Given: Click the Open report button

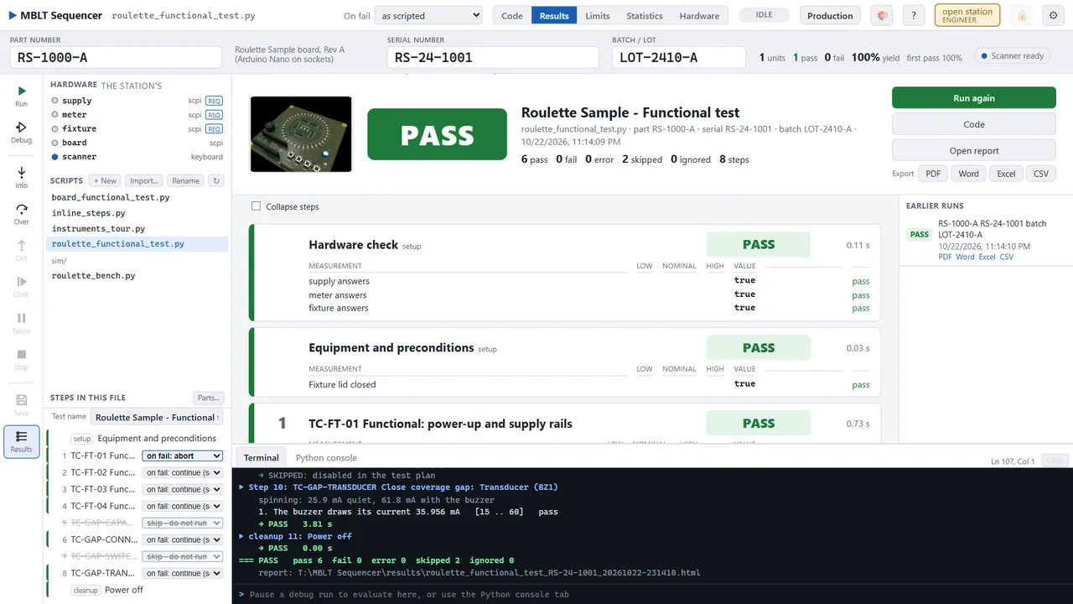Looking at the screenshot, I should [974, 151].
